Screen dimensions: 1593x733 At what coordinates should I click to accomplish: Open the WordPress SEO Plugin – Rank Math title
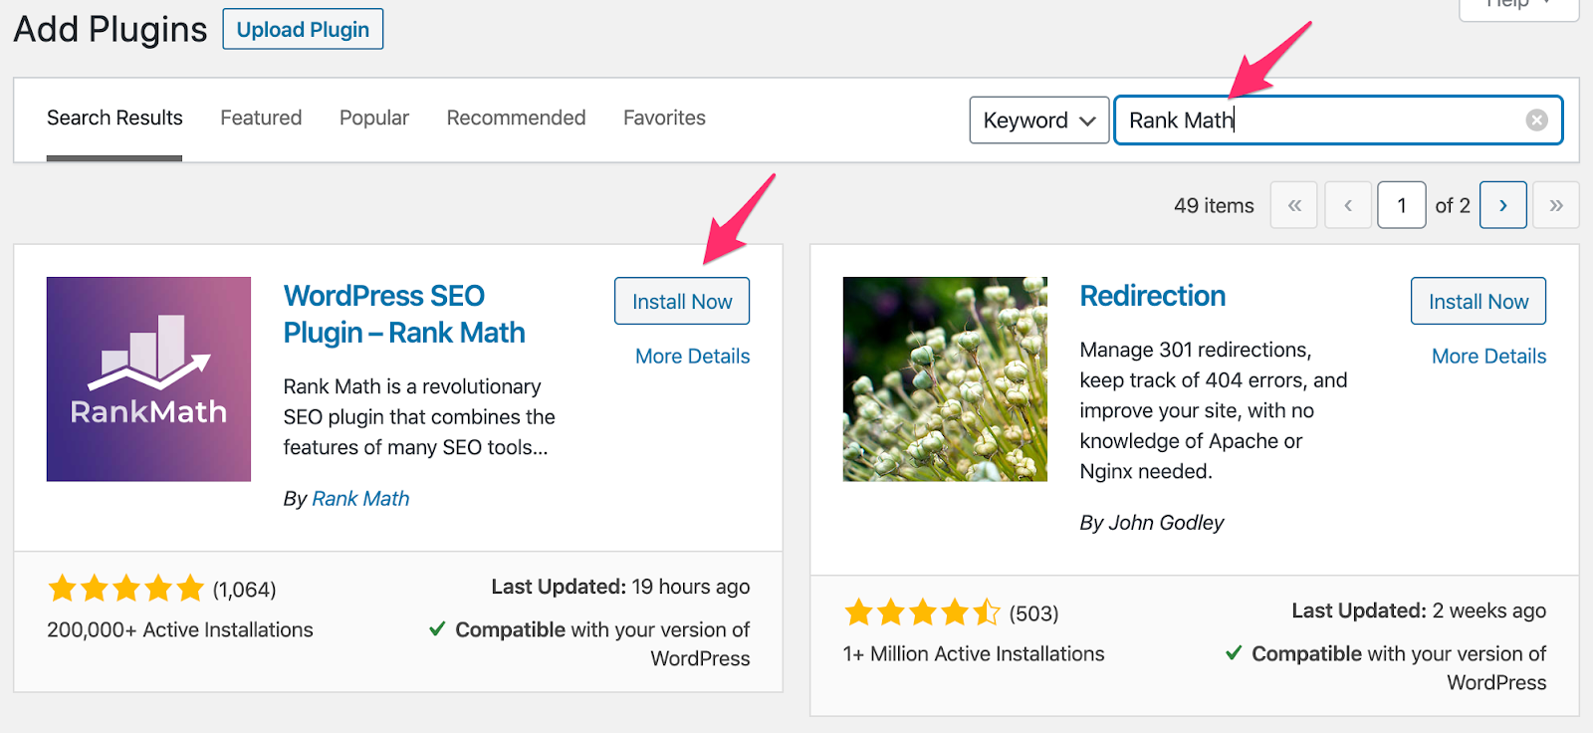404,314
